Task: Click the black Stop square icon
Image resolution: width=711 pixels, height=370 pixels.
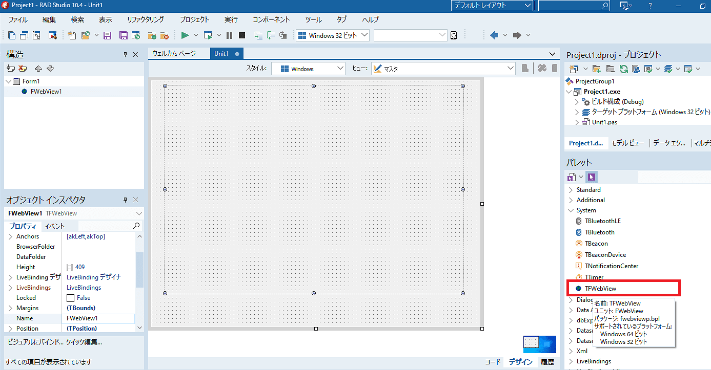Action: [242, 35]
